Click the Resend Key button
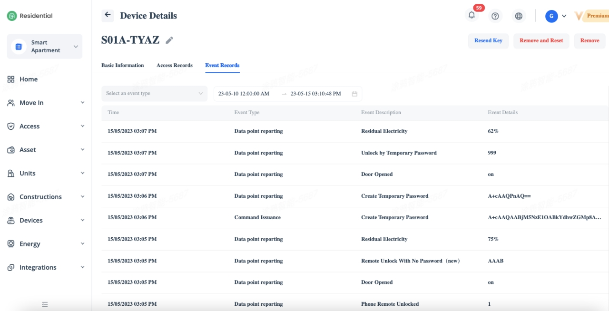The height and width of the screenshot is (311, 609). pyautogui.click(x=488, y=41)
